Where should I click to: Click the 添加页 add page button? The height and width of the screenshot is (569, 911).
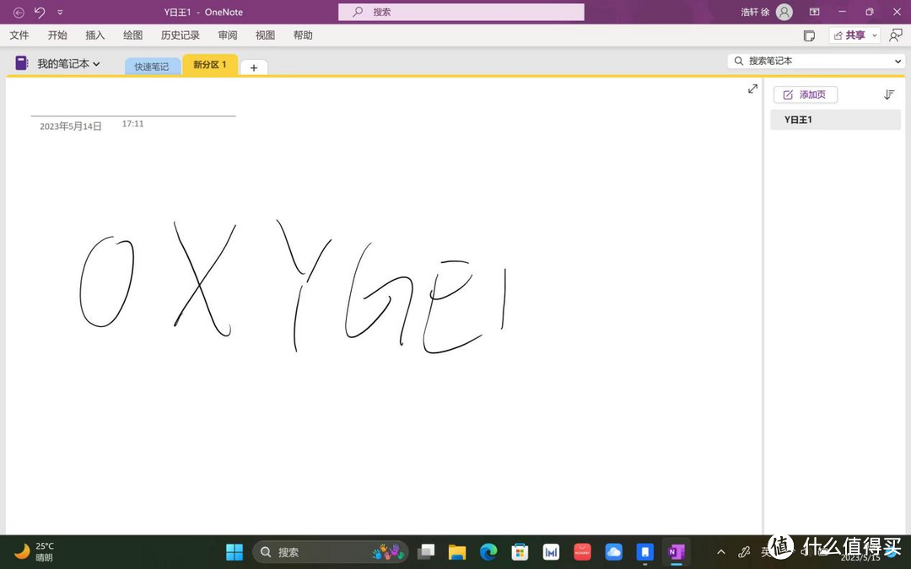[x=806, y=94]
